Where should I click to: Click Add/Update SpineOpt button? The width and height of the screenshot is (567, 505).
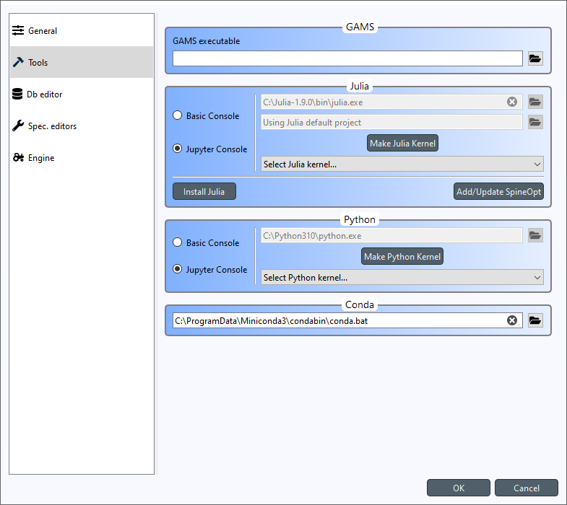(x=498, y=191)
